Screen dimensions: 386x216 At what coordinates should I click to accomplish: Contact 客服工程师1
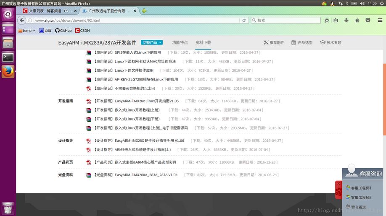coord(358,188)
